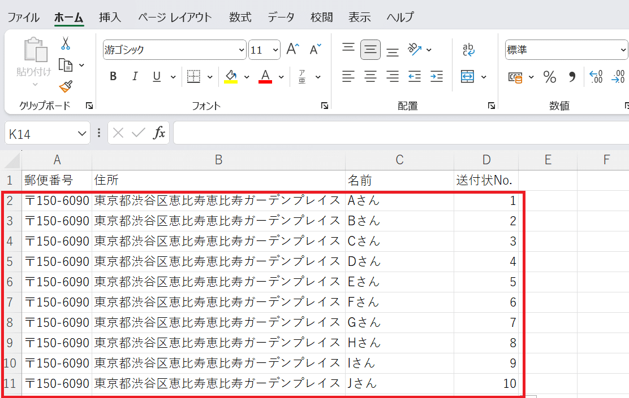Image resolution: width=629 pixels, height=398 pixels.
Task: Click Merge and Center icon
Action: pos(467,76)
